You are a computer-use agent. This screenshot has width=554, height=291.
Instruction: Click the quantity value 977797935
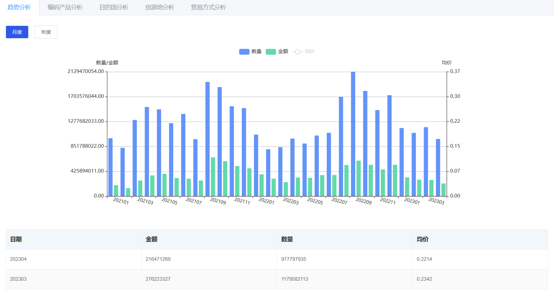(x=294, y=259)
